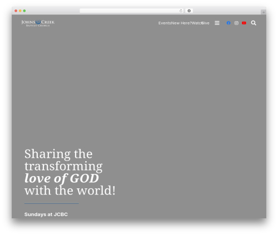The height and width of the screenshot is (235, 278).
Task: Maximize the browser with green button
Action: click(24, 11)
